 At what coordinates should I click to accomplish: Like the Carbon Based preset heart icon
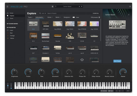[56, 6]
